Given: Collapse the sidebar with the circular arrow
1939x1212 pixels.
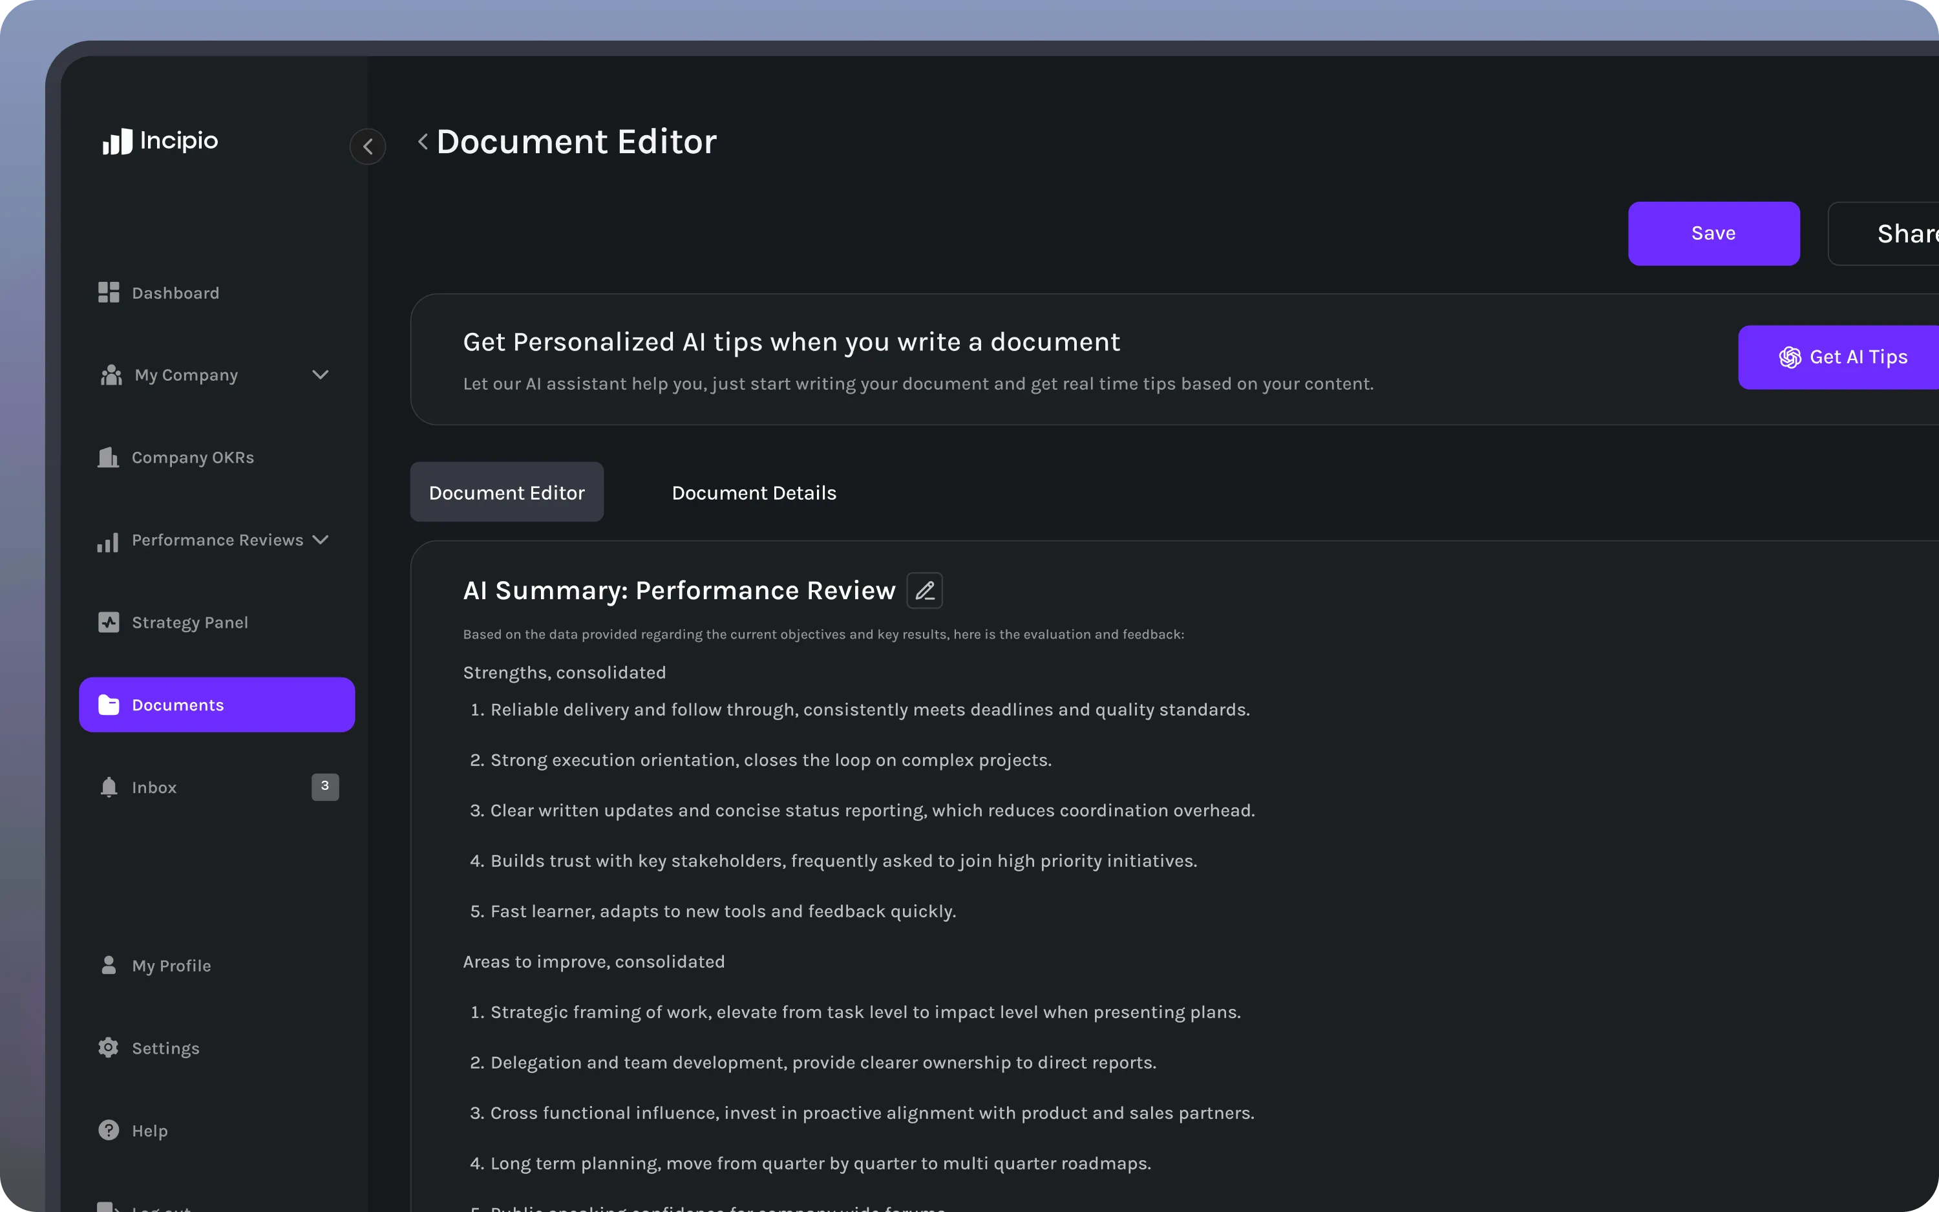Looking at the screenshot, I should click(368, 147).
